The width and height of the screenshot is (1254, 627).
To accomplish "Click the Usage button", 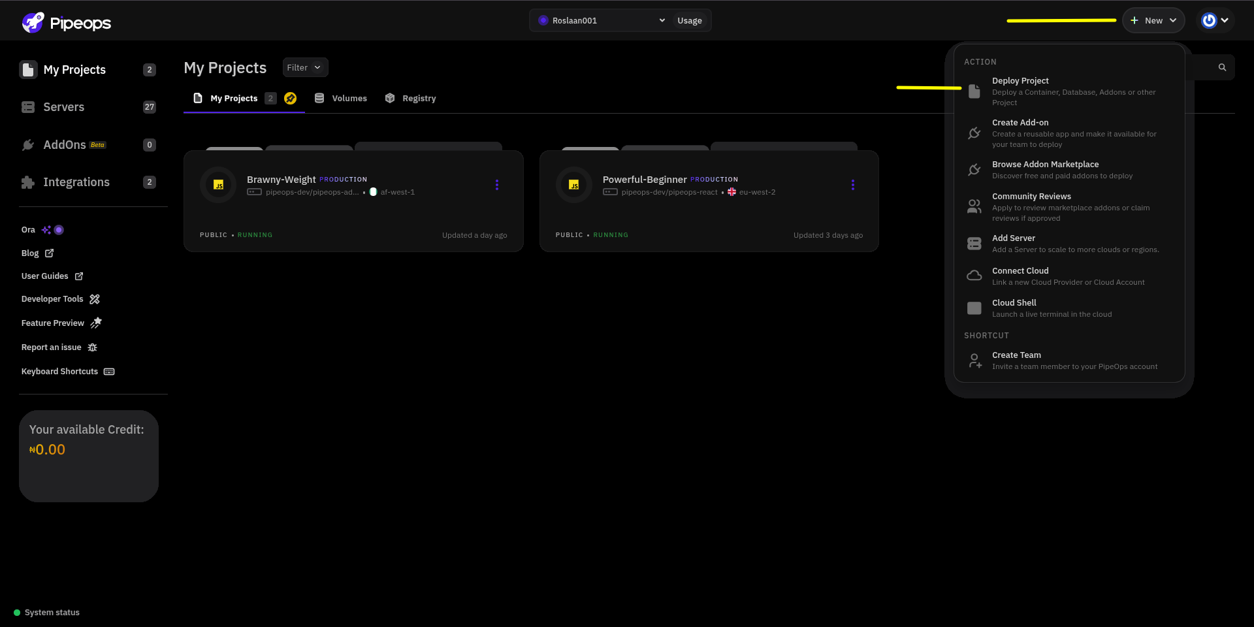I will click(x=690, y=21).
